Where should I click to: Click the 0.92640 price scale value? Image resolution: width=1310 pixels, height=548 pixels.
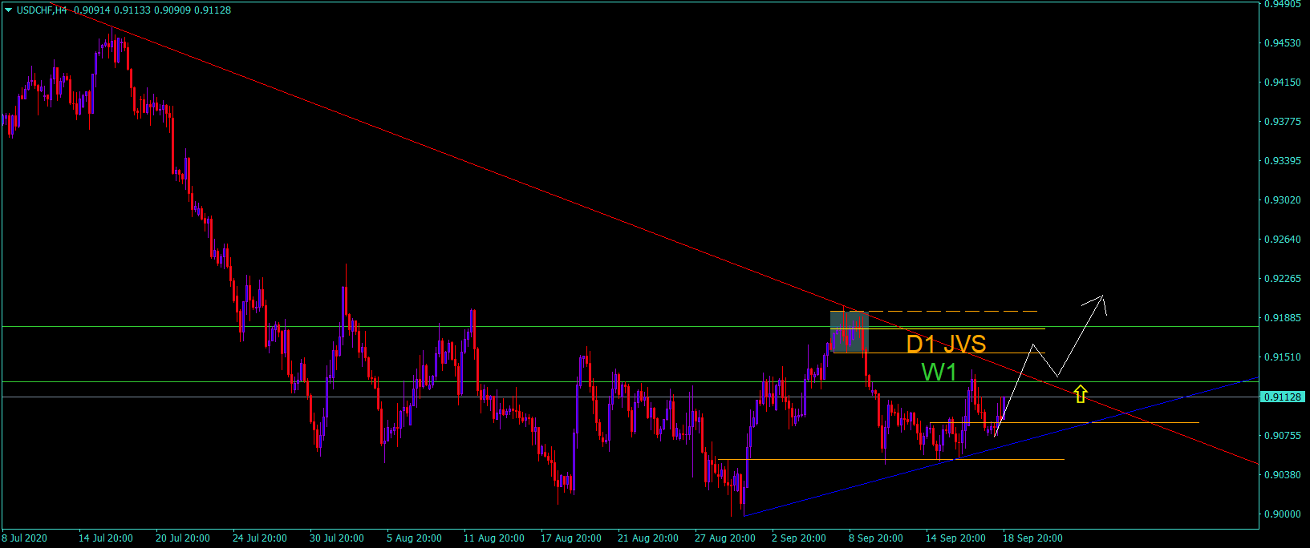[x=1283, y=240]
